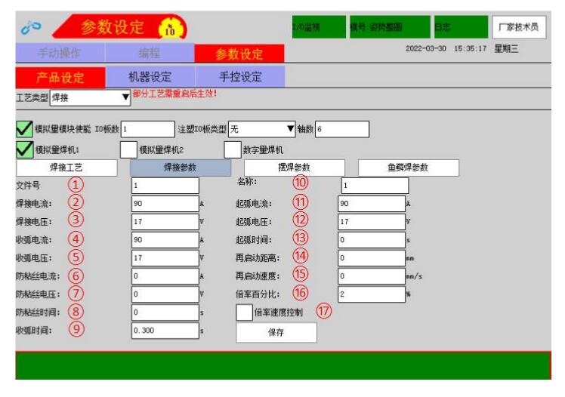Edit the 收弧时间 field showing 0.300
The image size is (565, 397).
click(x=165, y=331)
